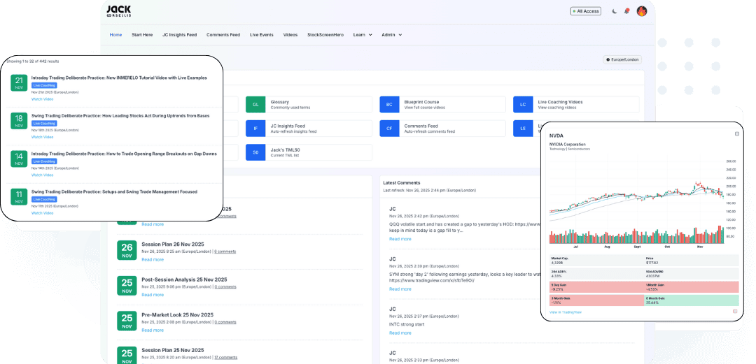Screen dimensions: 756x364
Task: Click the 50 Jack's TML50 tile icon
Action: pos(255,152)
